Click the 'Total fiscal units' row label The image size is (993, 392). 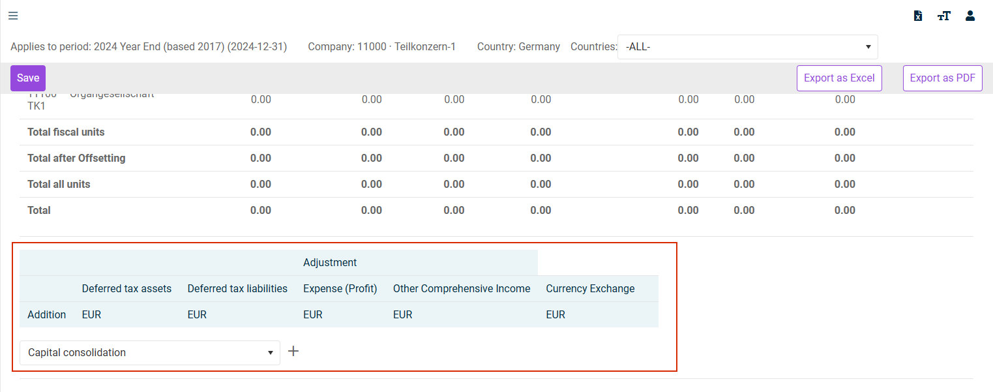click(x=66, y=132)
